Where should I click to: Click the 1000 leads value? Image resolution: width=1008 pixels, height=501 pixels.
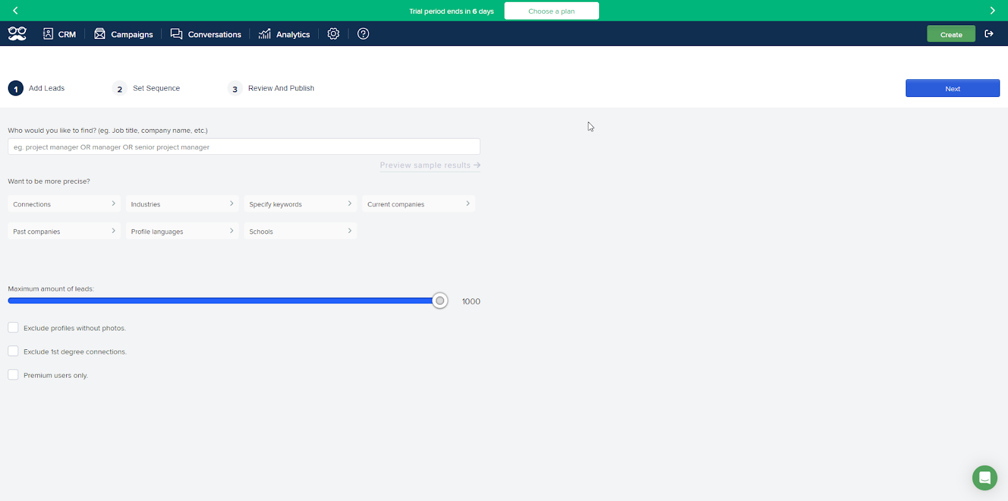point(471,301)
